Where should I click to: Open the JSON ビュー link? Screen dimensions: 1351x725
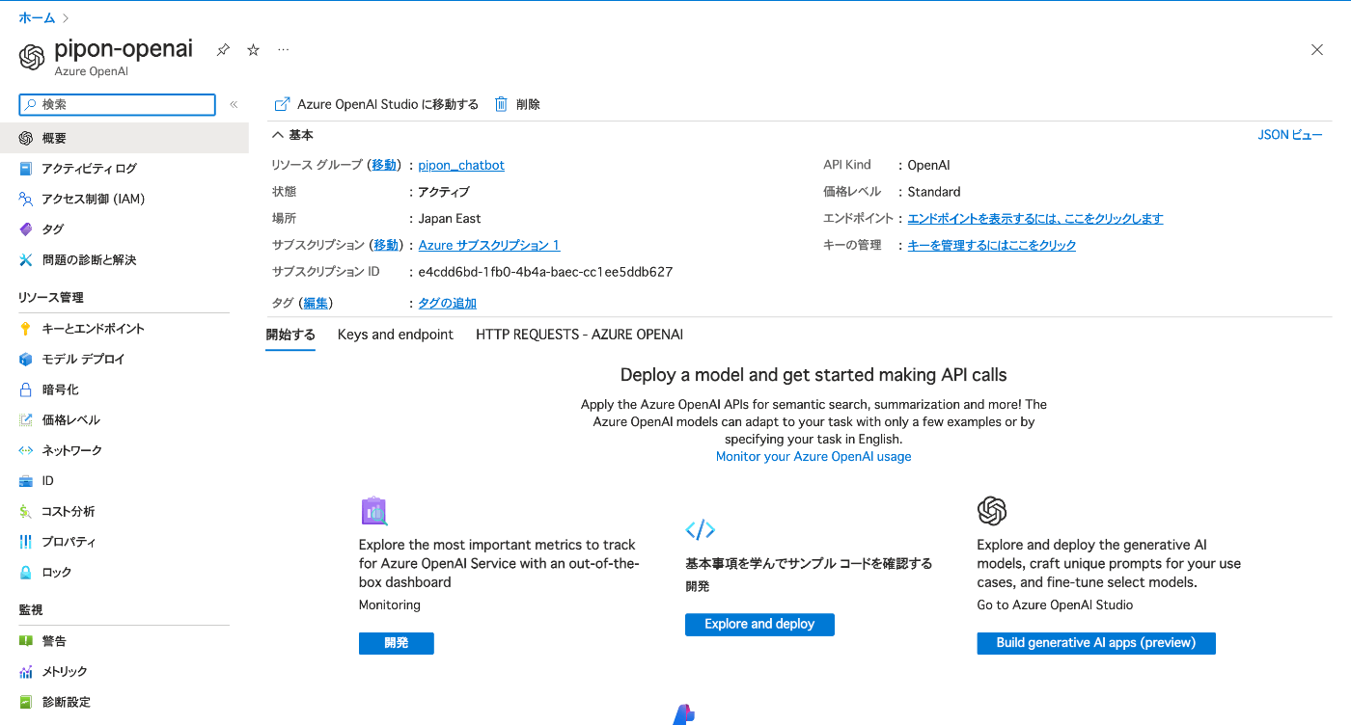click(x=1290, y=135)
